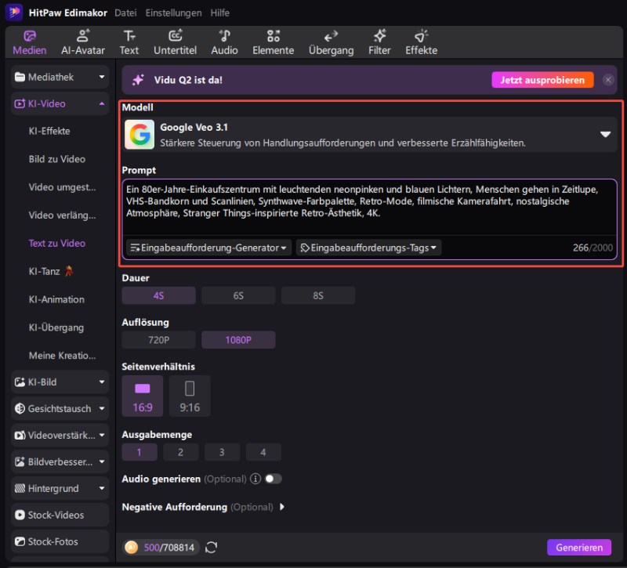
Task: Select the Untertitel toolbar icon
Action: (174, 42)
